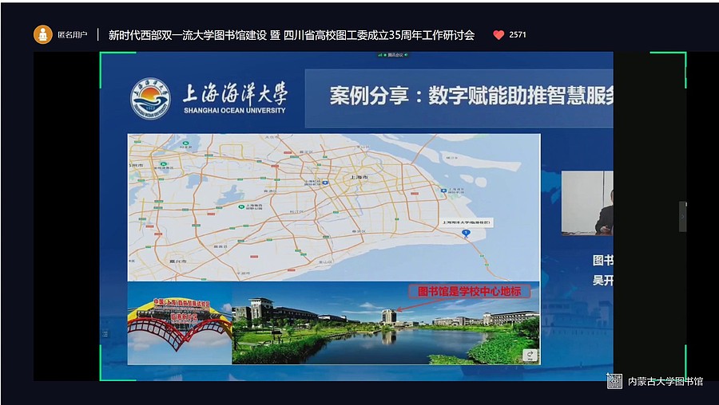Click the SHANGHAI OCEAN UNIVERSITY text
The height and width of the screenshot is (405, 719).
point(234,110)
